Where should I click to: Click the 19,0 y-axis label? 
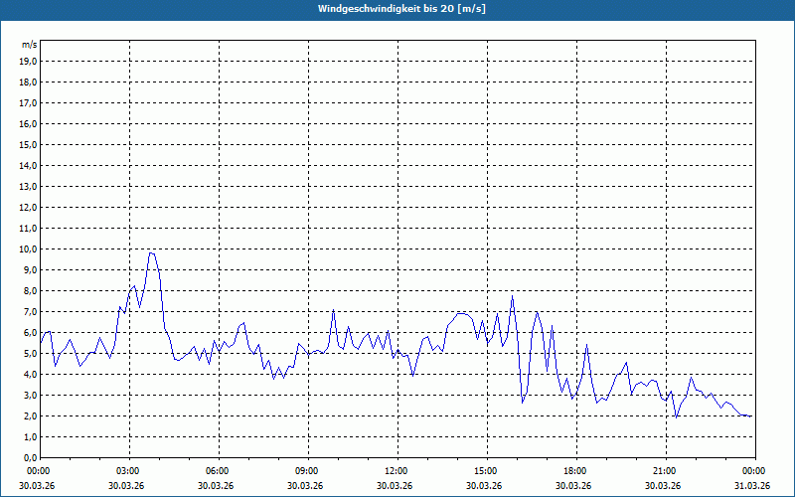pos(29,62)
